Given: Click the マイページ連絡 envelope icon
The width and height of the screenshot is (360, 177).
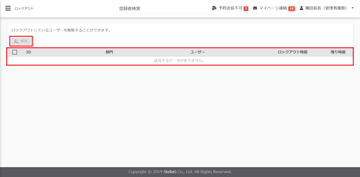Looking at the screenshot, I should click(x=255, y=8).
